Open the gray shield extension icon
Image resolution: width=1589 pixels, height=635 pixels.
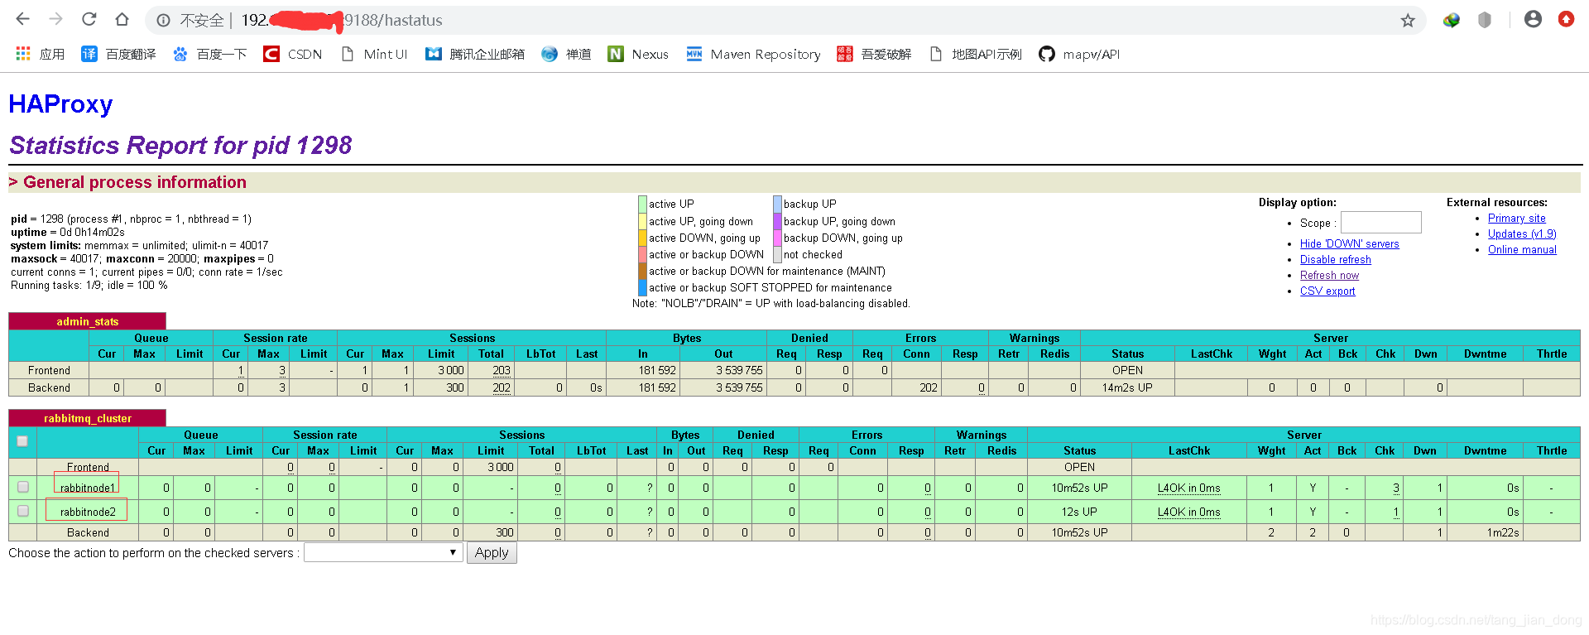(x=1485, y=20)
